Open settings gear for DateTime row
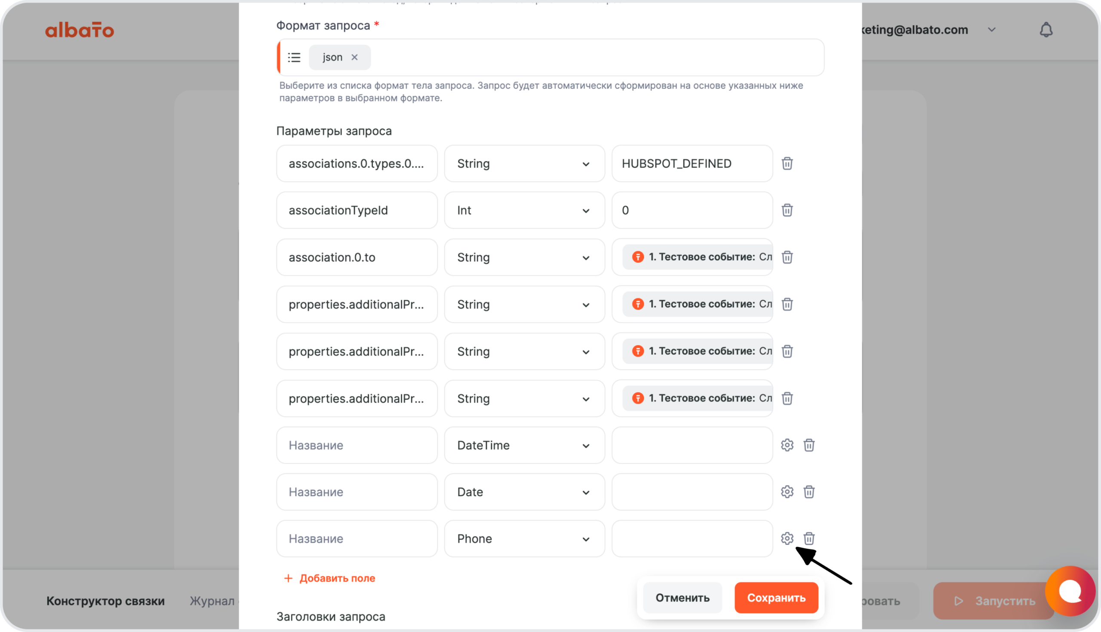This screenshot has width=1101, height=632. click(787, 446)
